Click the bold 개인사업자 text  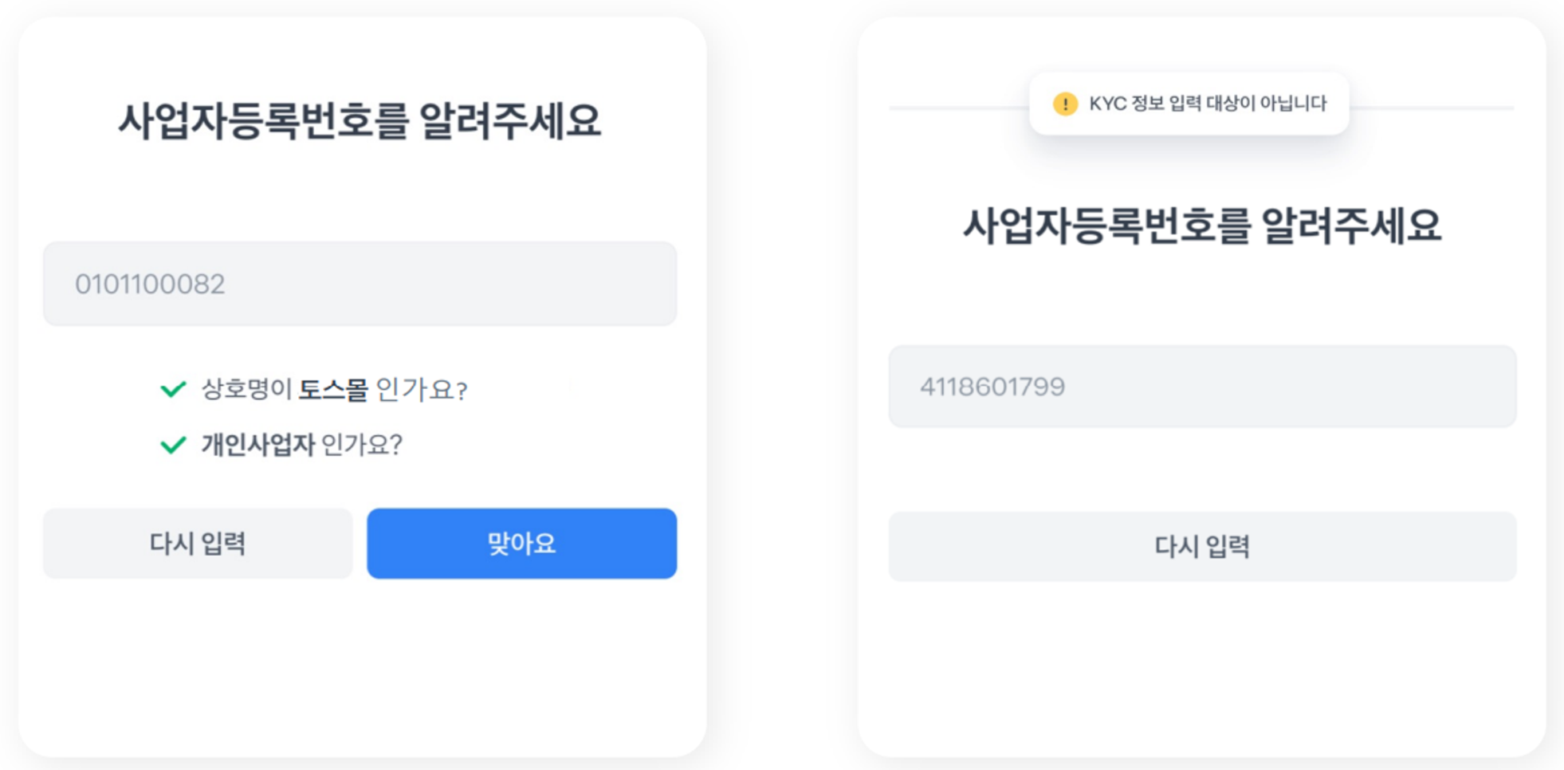coord(257,445)
